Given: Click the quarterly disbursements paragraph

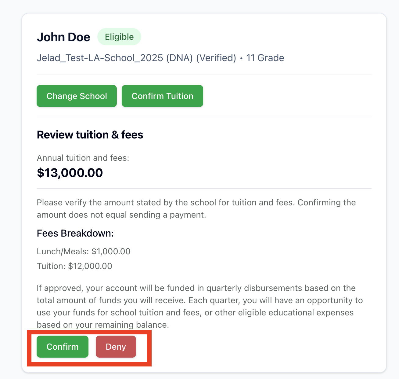Looking at the screenshot, I should click(199, 306).
